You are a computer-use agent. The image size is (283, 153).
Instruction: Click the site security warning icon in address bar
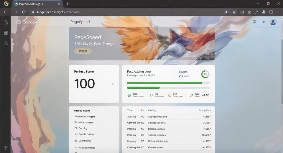tap(33, 12)
